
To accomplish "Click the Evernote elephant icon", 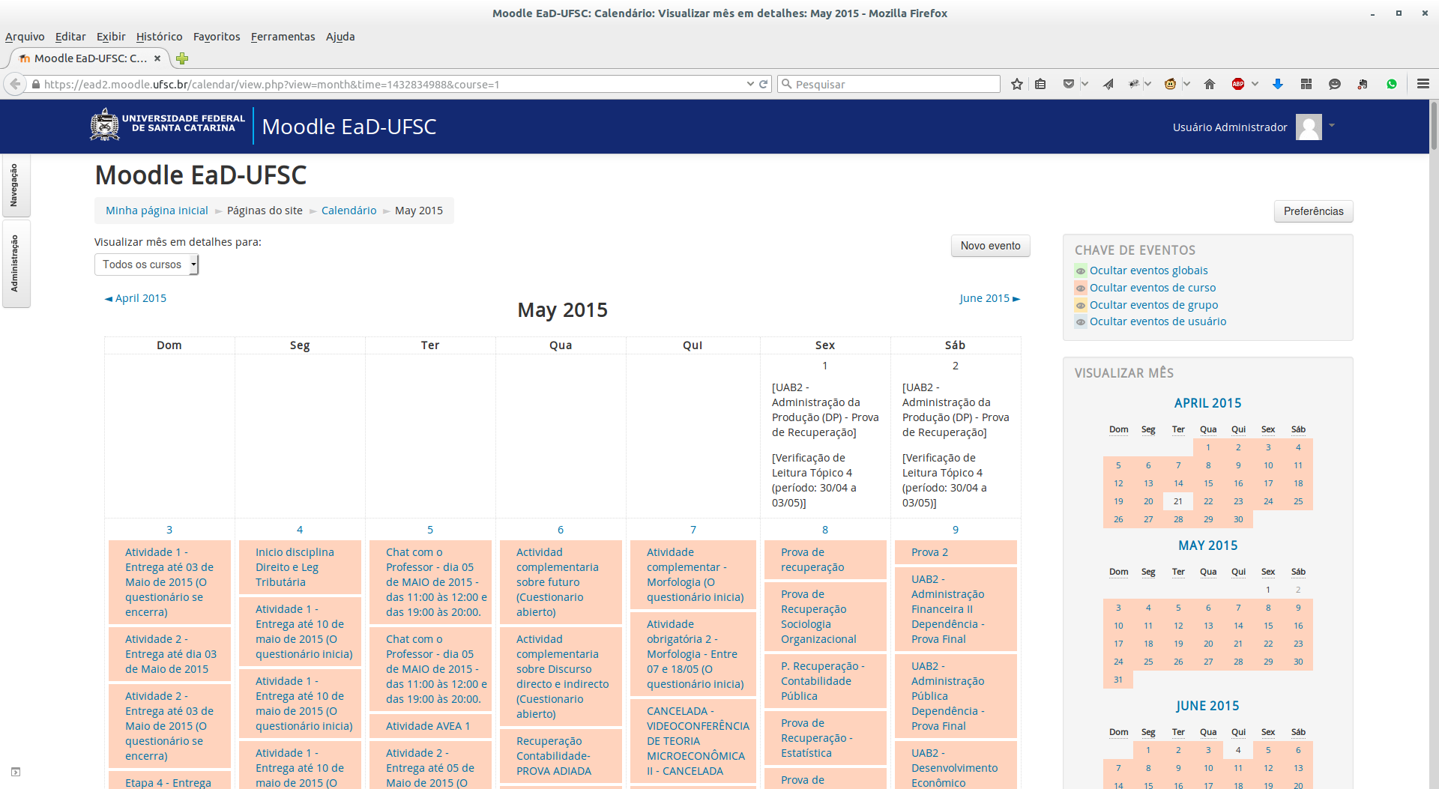I will click(x=1363, y=84).
